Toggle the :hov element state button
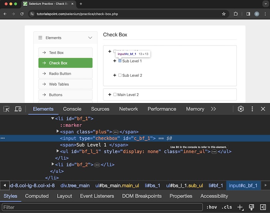The width and height of the screenshot is (270, 213). 212,207
